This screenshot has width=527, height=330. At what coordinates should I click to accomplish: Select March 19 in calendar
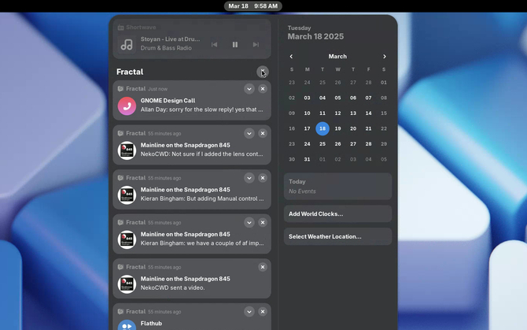[337, 128]
